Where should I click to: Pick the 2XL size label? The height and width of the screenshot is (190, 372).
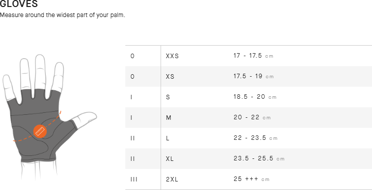coord(172,179)
